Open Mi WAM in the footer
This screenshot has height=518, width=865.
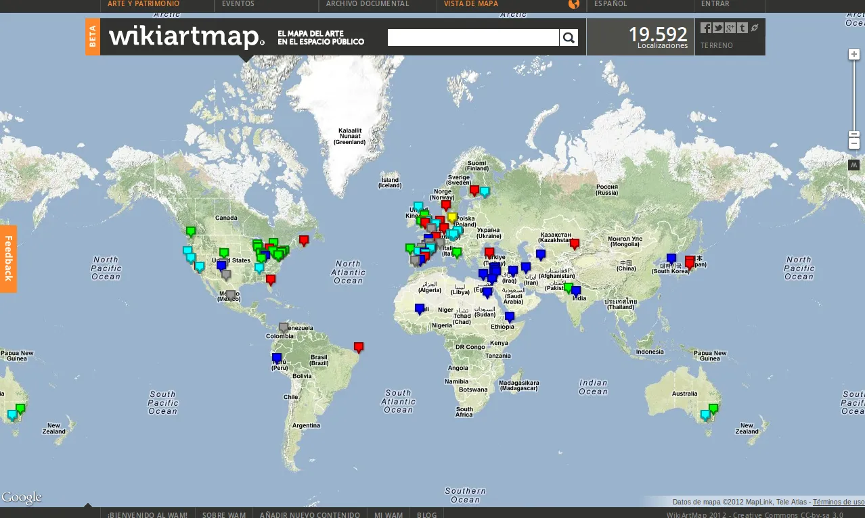tap(389, 515)
